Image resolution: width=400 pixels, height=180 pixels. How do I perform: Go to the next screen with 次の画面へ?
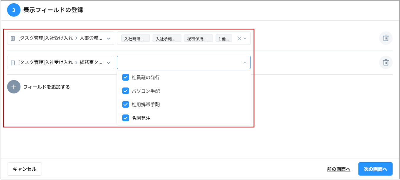(375, 169)
